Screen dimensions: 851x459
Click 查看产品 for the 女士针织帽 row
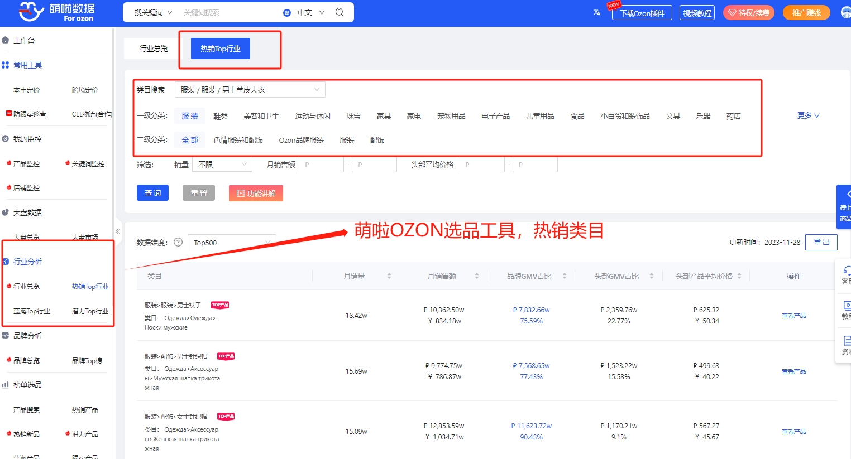coord(793,432)
